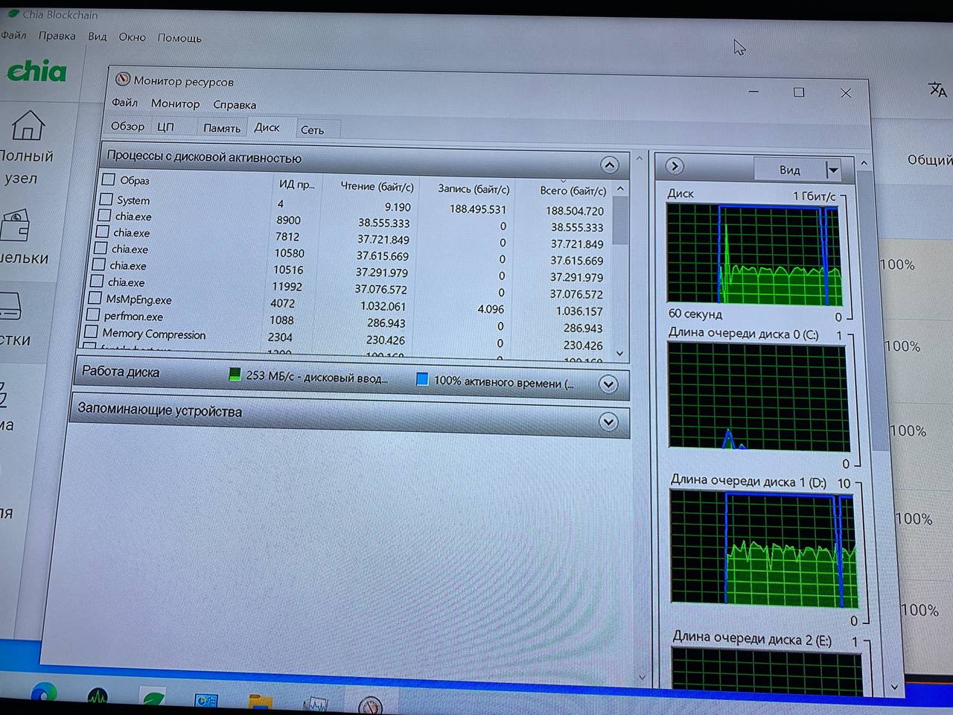Click the disk 1 (D:) queue graph
This screenshot has width=953, height=715.
[764, 548]
